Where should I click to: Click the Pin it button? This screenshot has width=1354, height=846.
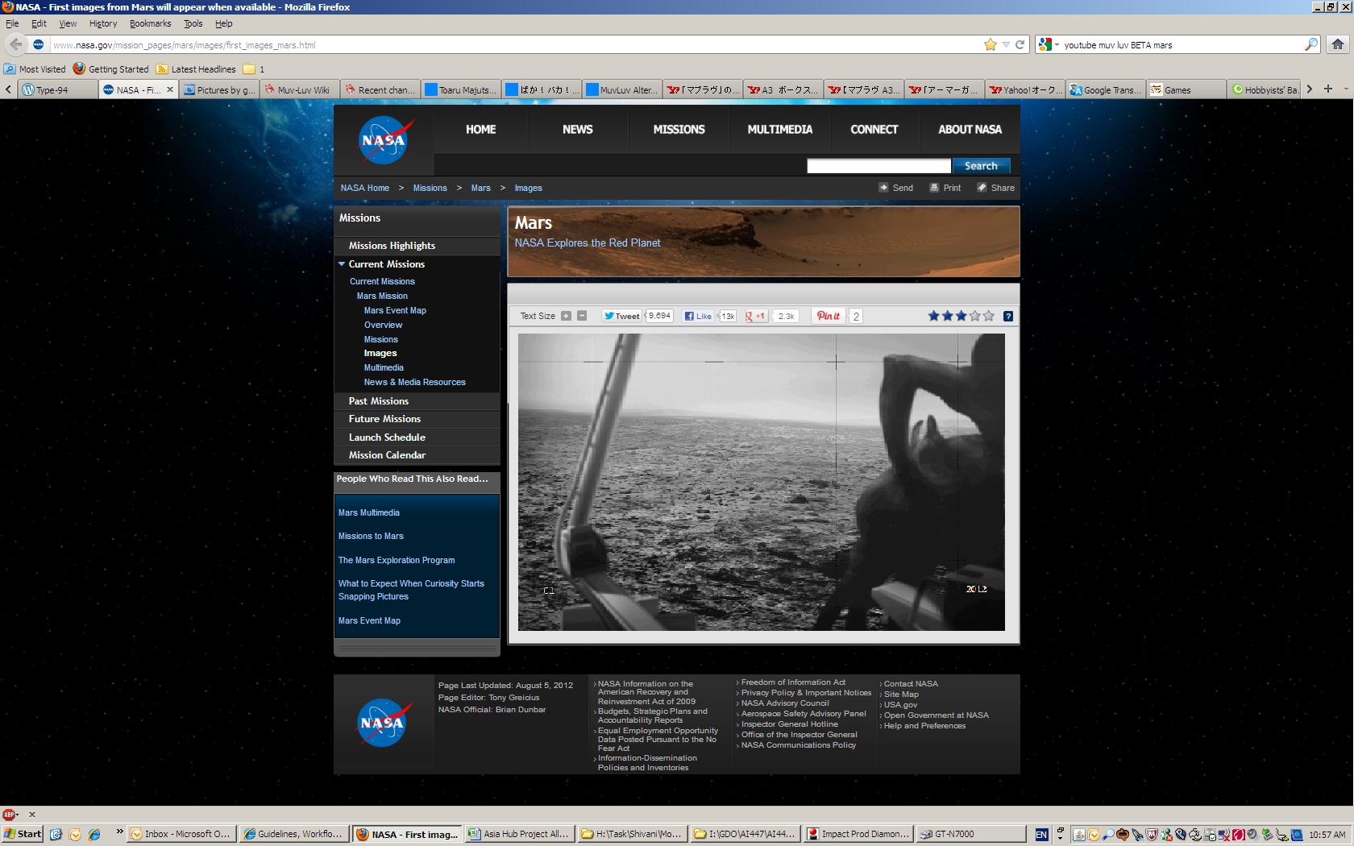(x=829, y=316)
